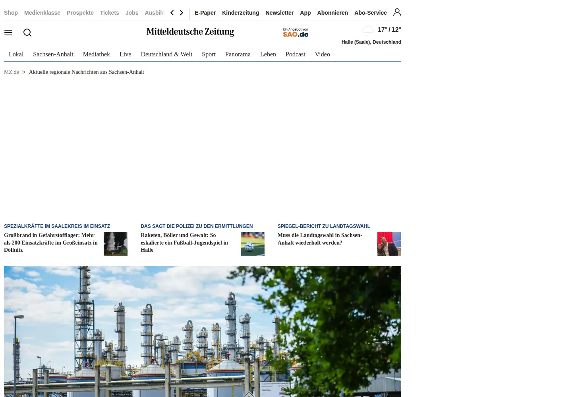Open the Lokal section
The image size is (572, 397).
[x=16, y=54]
